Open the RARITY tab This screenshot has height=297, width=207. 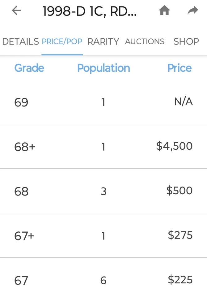point(103,41)
